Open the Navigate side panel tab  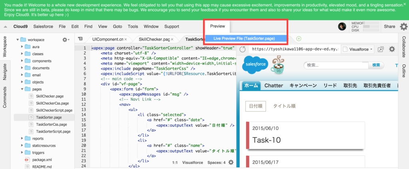click(x=5, y=71)
